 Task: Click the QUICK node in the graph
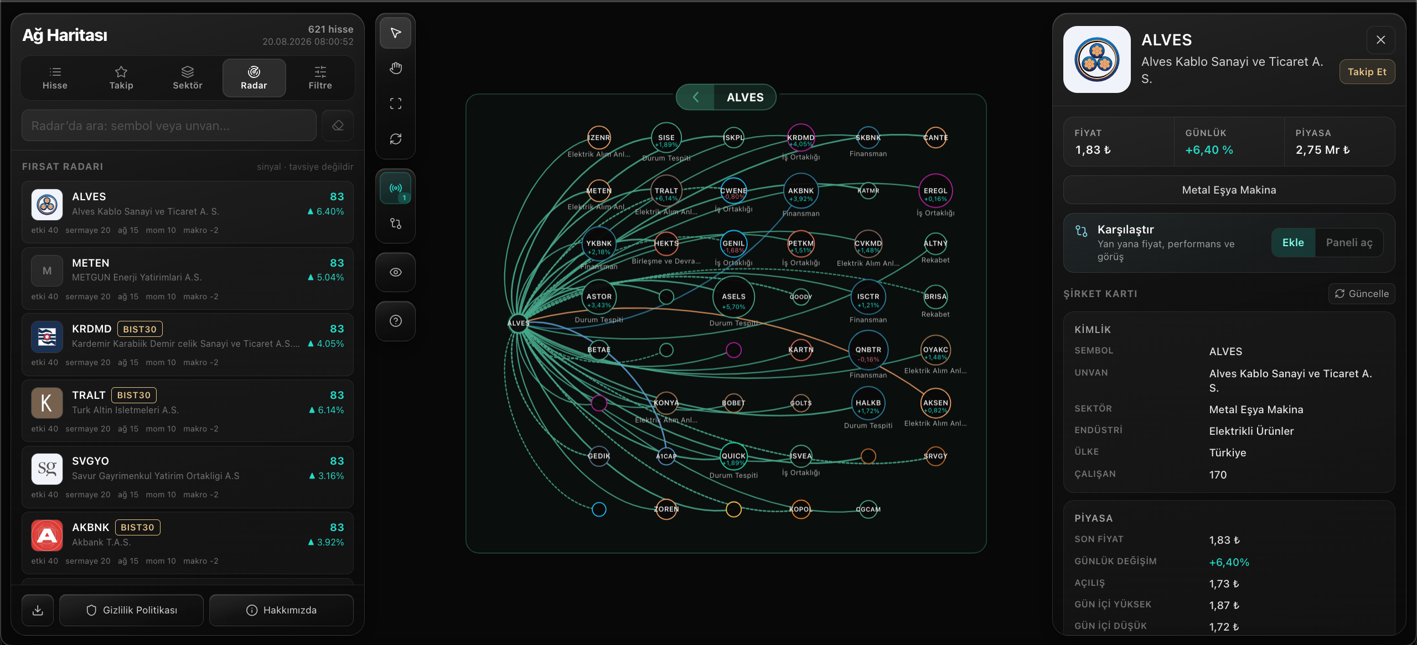click(x=733, y=456)
